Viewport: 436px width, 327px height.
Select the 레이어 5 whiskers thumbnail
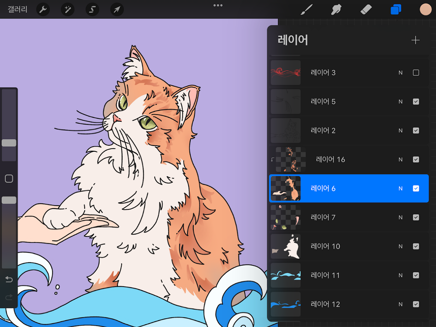click(286, 102)
